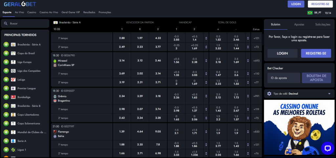
Task: Click the Copa Sulamericana trophy icon
Action: [x=13, y=124]
